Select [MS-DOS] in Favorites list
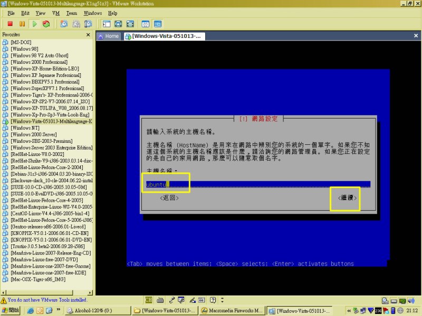 [21, 43]
